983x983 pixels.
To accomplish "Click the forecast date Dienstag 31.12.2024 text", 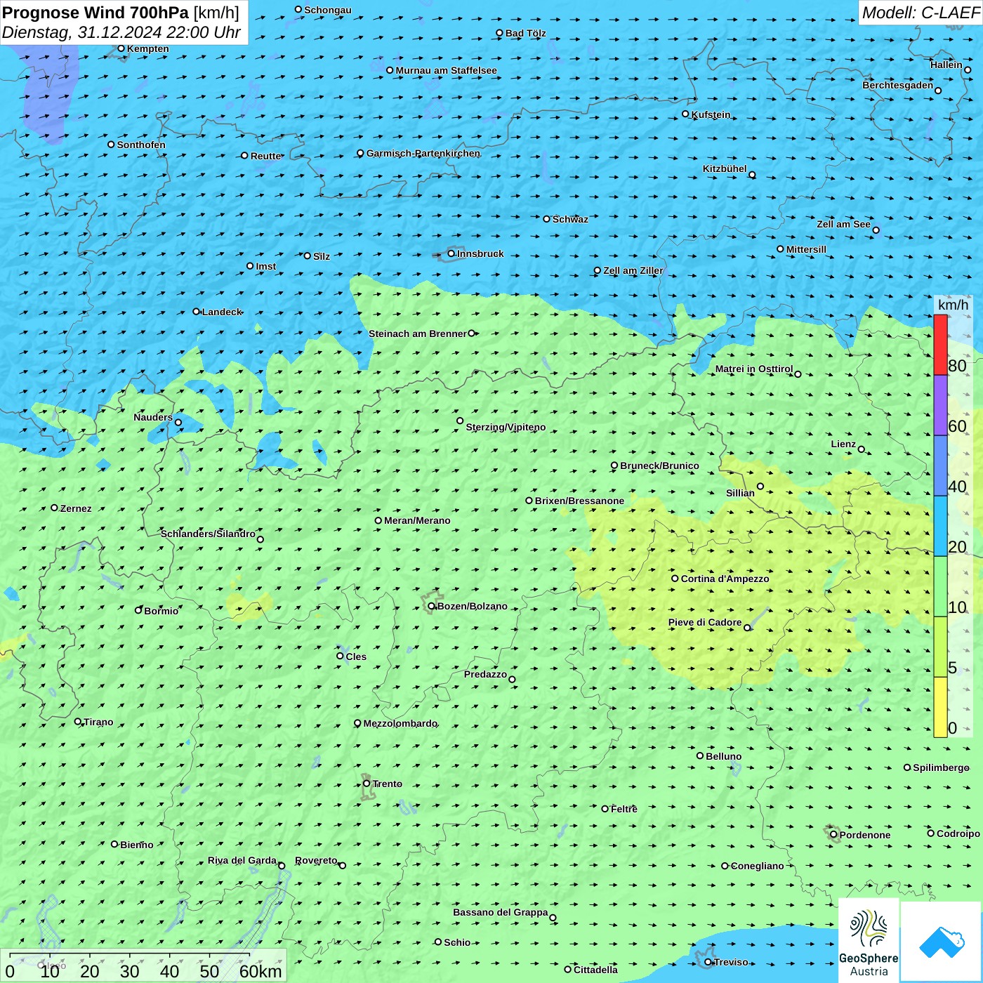I will click(121, 32).
